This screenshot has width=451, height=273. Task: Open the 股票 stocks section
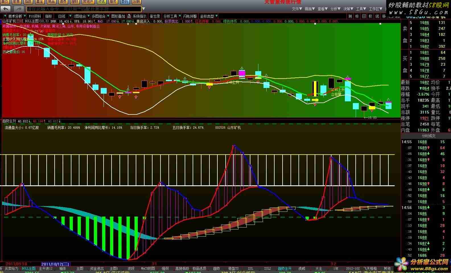click(x=16, y=2)
